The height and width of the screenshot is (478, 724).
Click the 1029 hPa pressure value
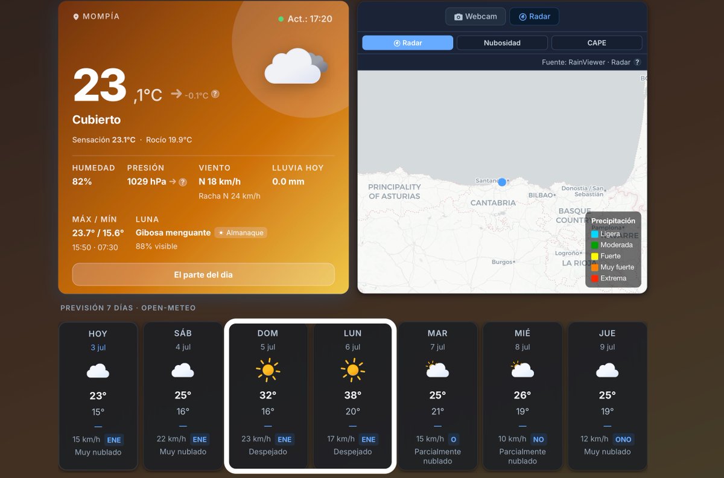[146, 182]
